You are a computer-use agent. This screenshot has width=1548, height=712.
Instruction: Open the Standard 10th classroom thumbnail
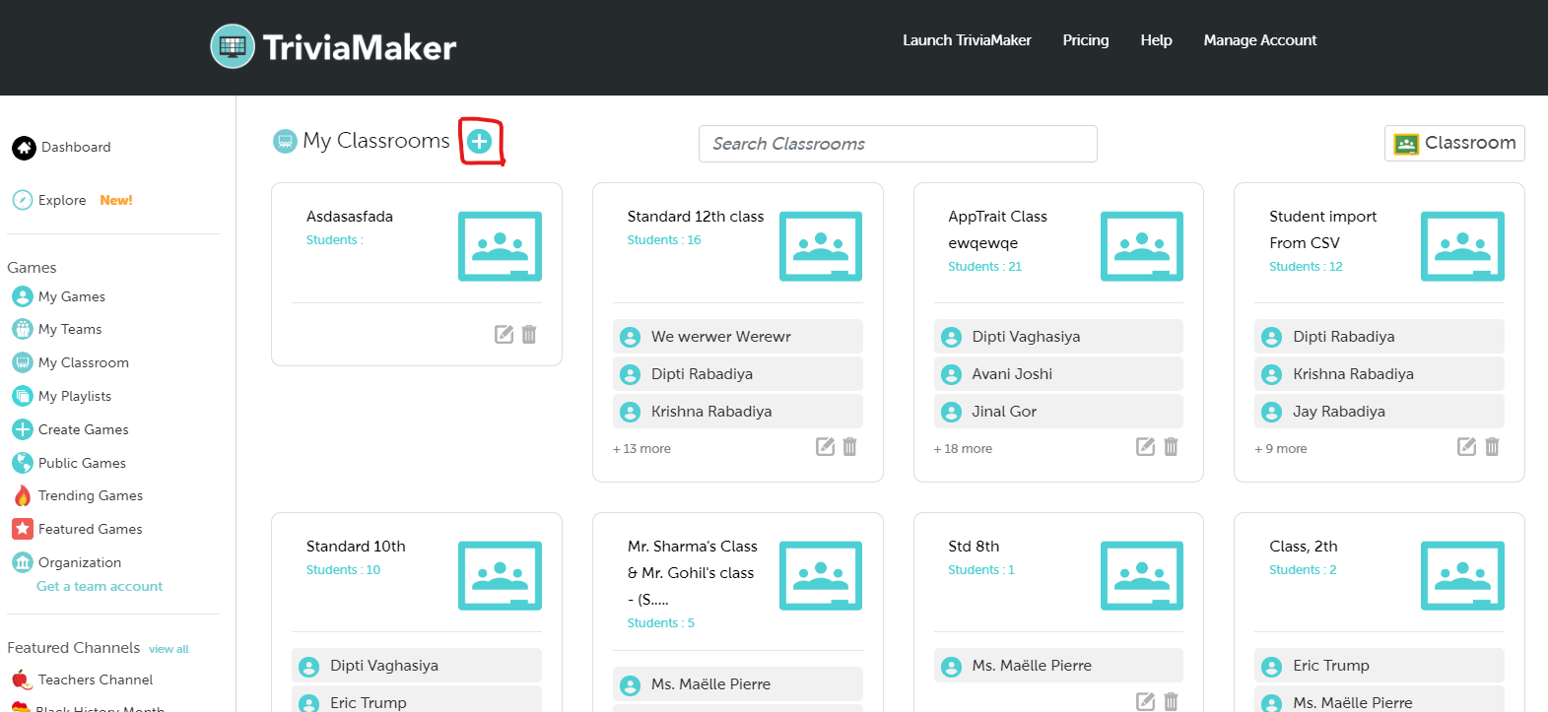[x=500, y=576]
